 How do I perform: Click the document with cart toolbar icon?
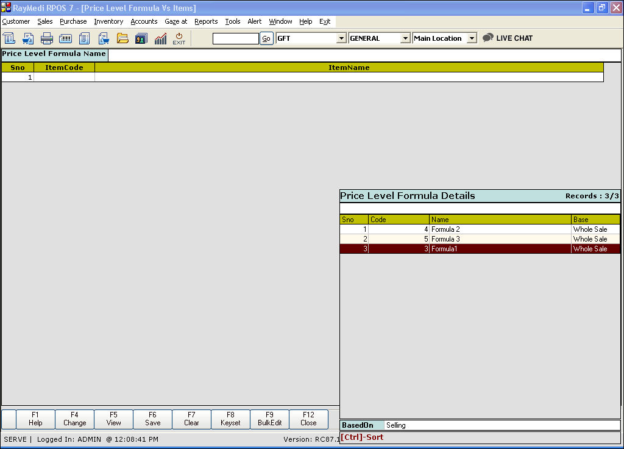[28, 38]
